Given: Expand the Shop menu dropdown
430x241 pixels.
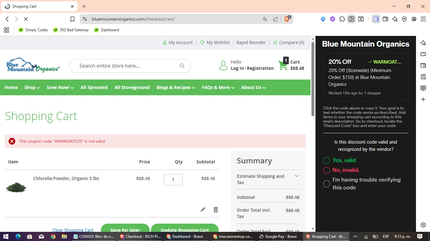Looking at the screenshot, I should (x=32, y=87).
